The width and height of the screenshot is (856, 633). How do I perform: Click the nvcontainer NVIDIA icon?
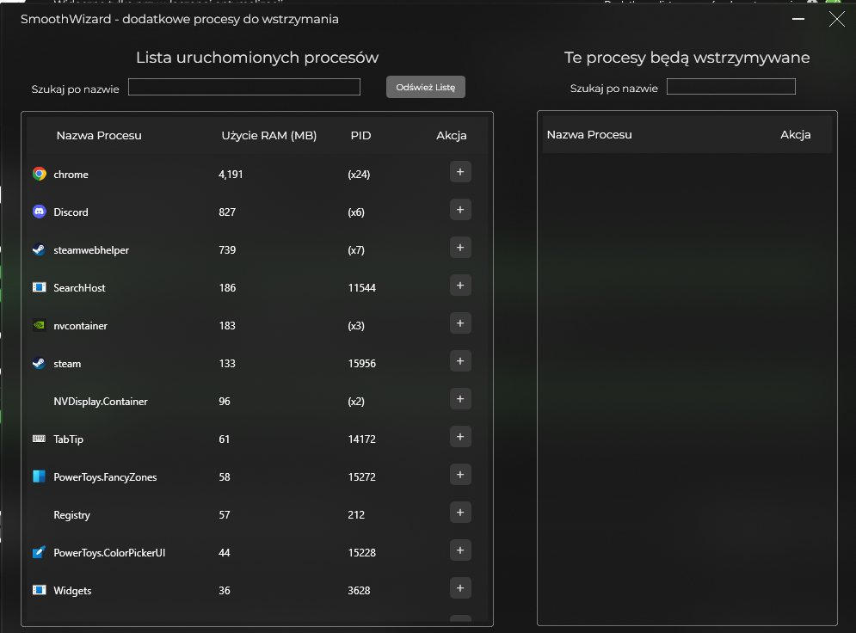tap(39, 325)
